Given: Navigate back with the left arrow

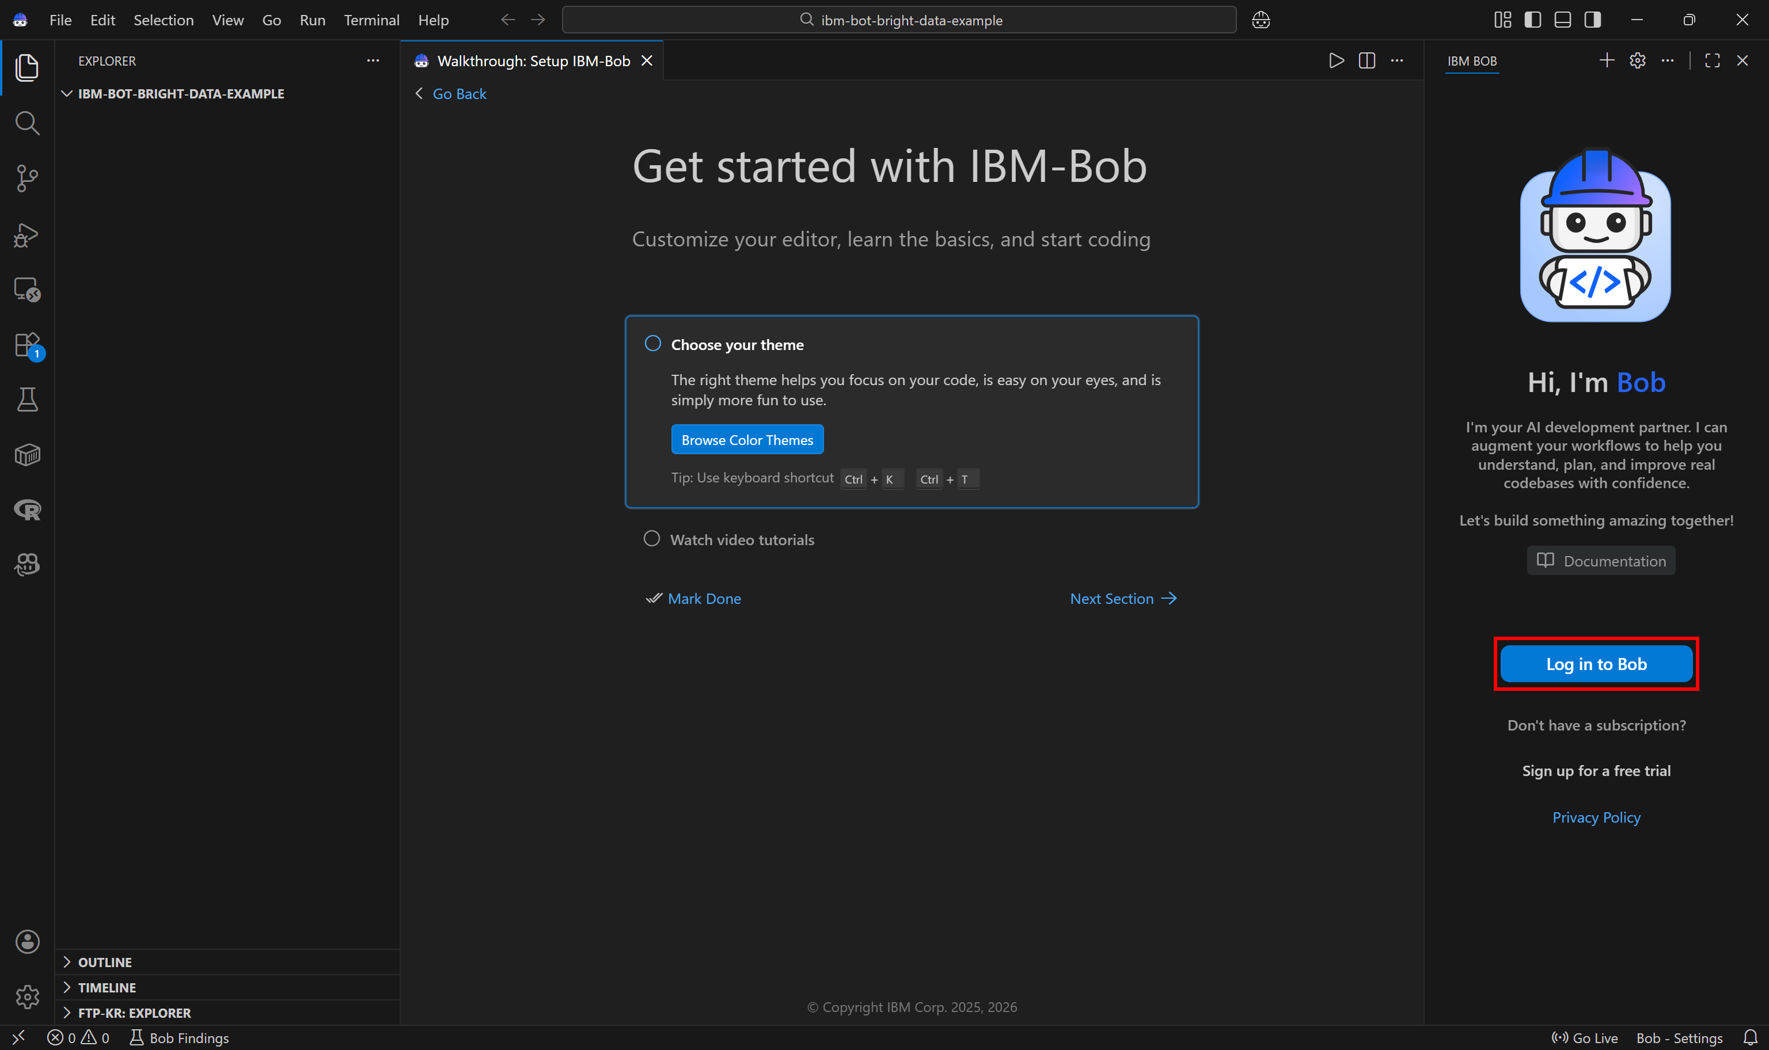Looking at the screenshot, I should [x=507, y=20].
